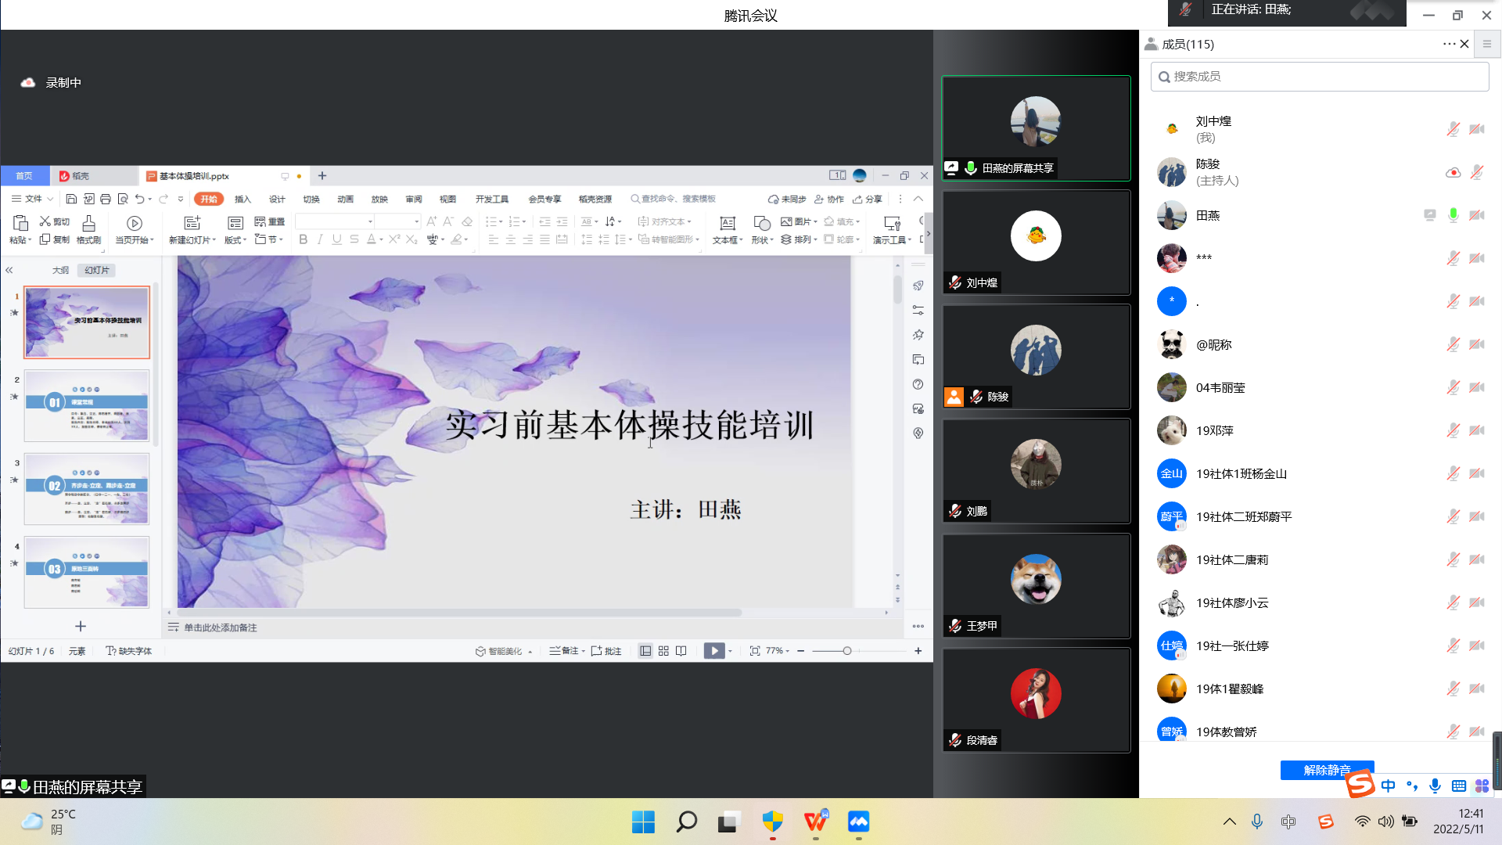1502x845 pixels.
Task: Click the zoom out minus button
Action: pos(801,651)
